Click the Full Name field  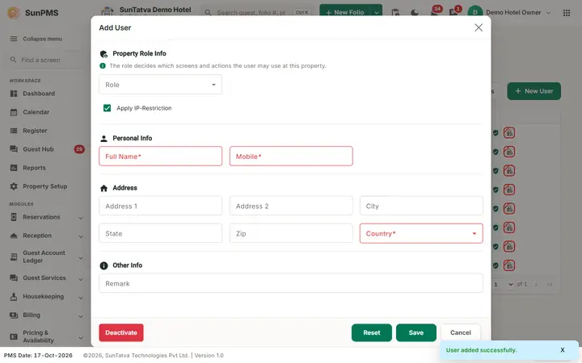point(160,156)
